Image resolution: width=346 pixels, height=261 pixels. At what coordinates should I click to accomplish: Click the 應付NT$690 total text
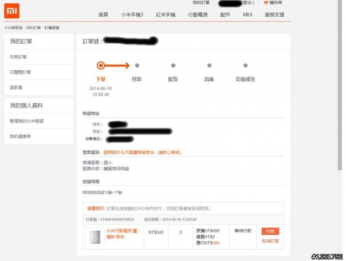click(208, 243)
